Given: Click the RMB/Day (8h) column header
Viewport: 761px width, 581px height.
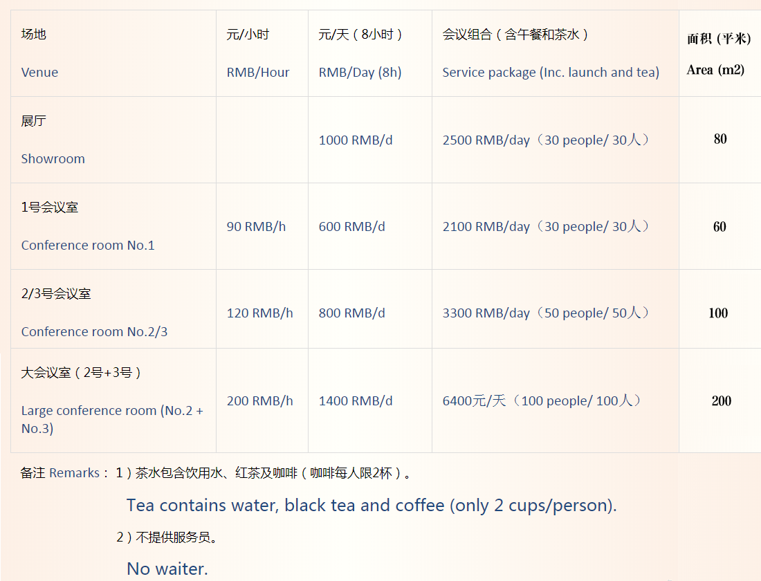Looking at the screenshot, I should [360, 73].
